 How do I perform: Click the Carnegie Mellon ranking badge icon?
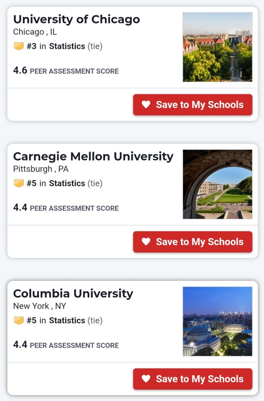tap(19, 183)
